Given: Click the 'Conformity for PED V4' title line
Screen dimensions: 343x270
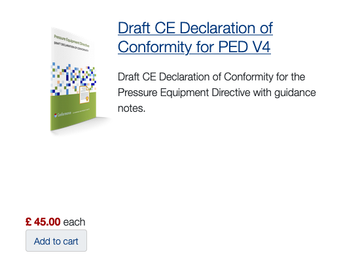Looking at the screenshot, I should coord(194,47).
